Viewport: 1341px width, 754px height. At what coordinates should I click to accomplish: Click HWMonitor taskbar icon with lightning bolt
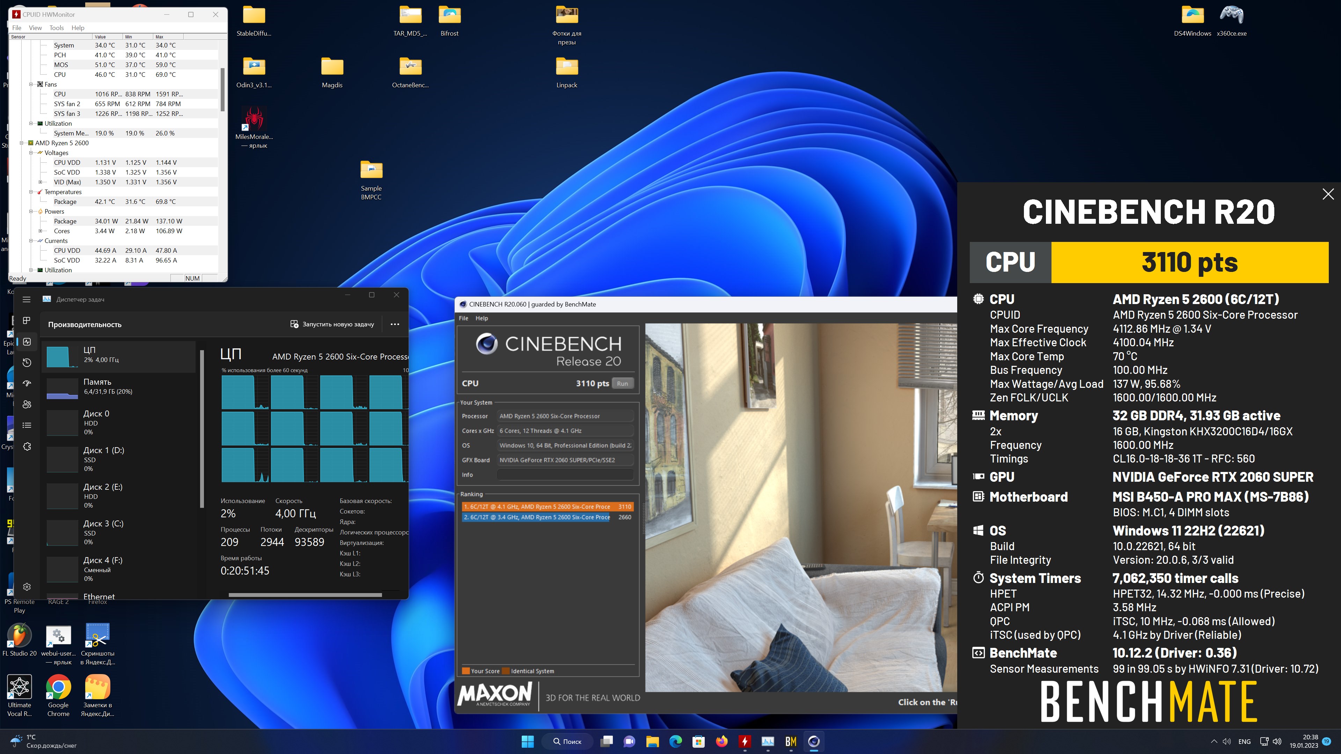[x=745, y=741]
